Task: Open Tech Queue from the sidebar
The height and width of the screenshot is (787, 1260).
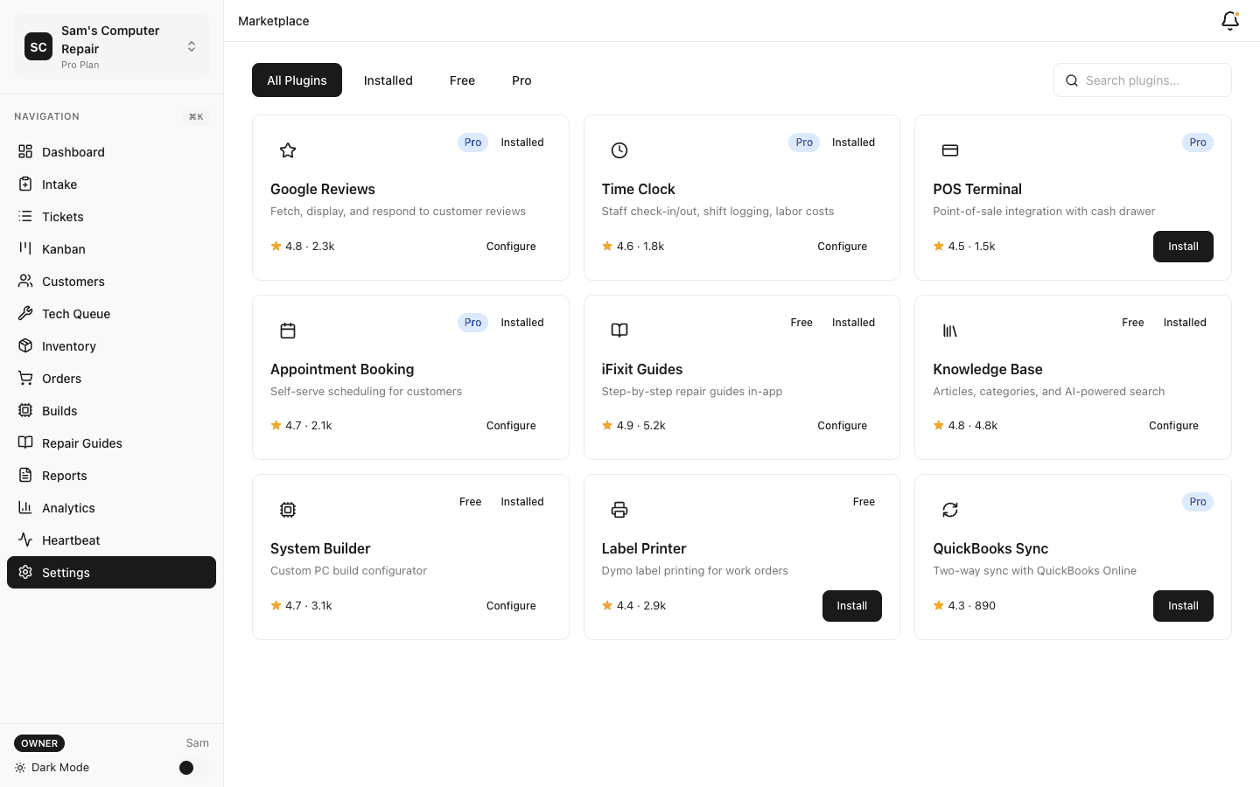Action: pos(76,313)
